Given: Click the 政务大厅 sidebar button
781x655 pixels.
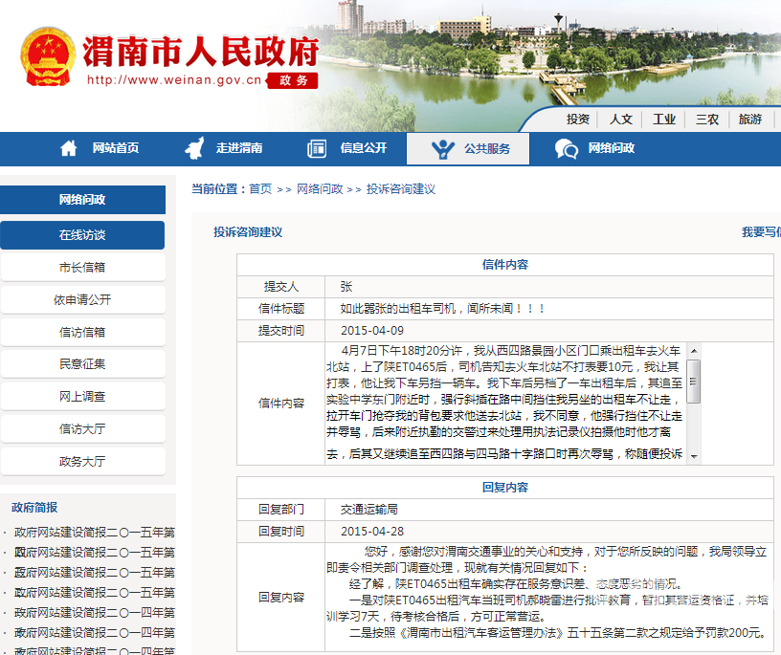Looking at the screenshot, I should pyautogui.click(x=82, y=462).
